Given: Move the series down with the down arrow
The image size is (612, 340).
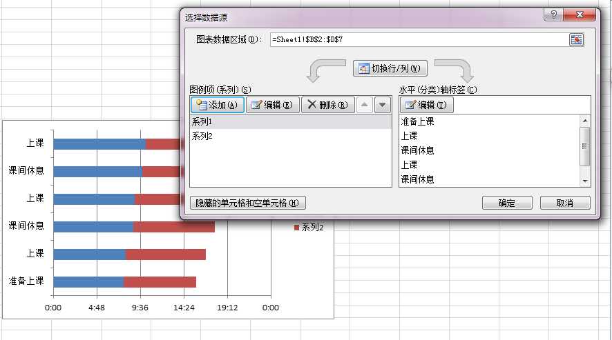Looking at the screenshot, I should pos(383,105).
